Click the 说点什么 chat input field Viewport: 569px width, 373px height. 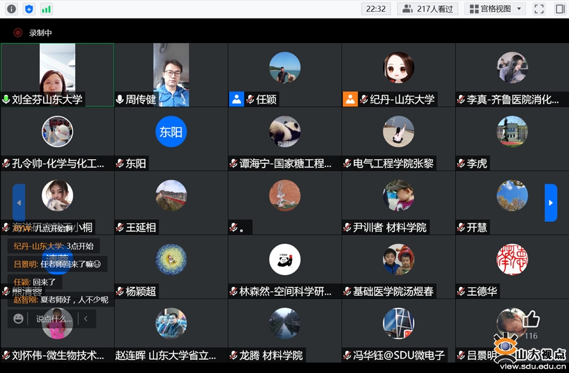pos(54,319)
